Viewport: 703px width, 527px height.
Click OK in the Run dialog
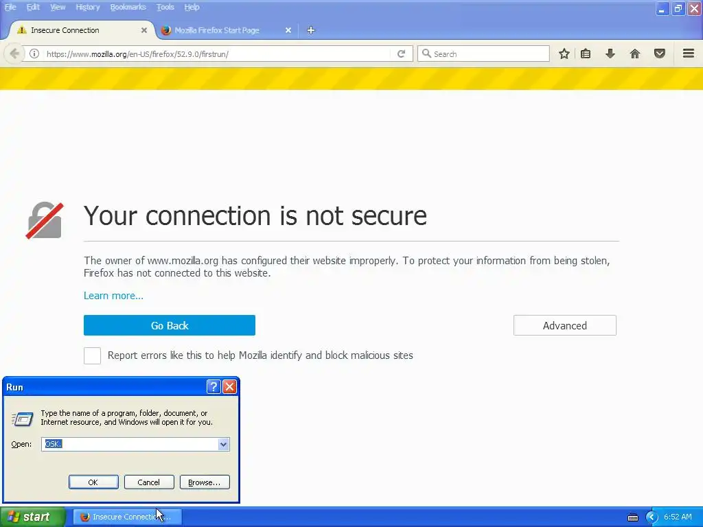[x=93, y=482]
